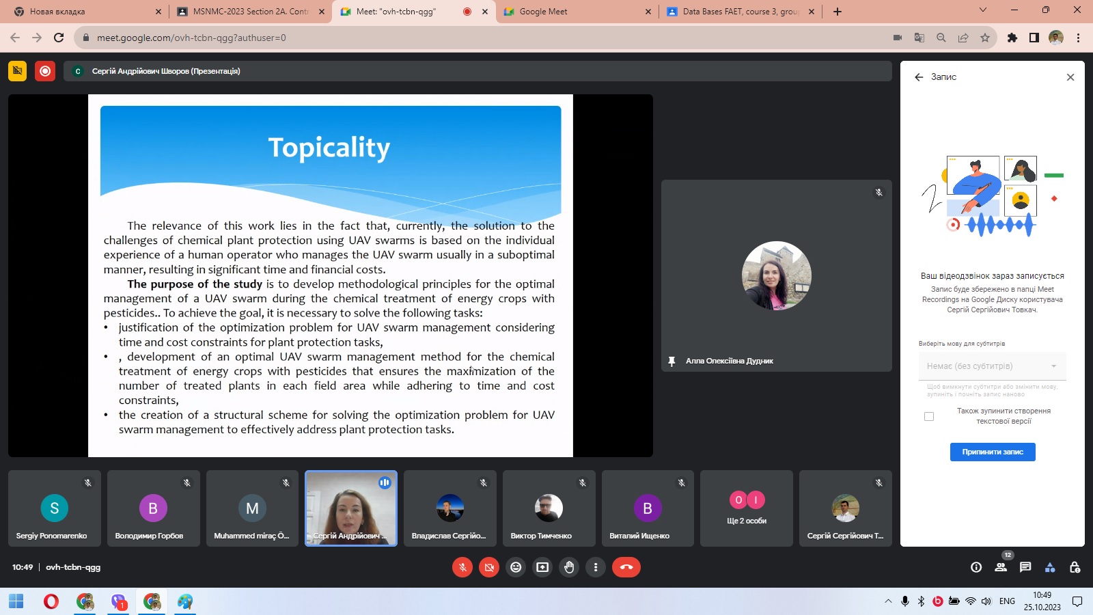Image resolution: width=1093 pixels, height=615 pixels.
Task: Click the present screen icon
Action: (542, 567)
